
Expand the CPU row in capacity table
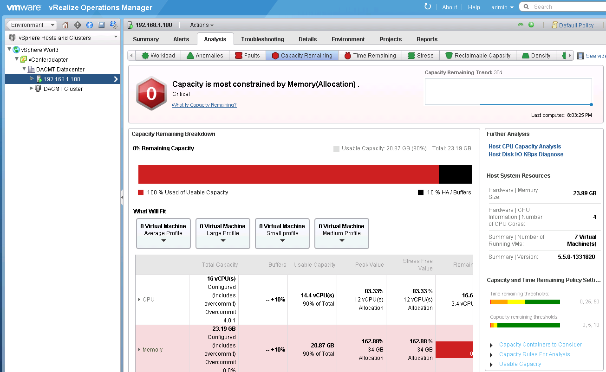tap(139, 300)
